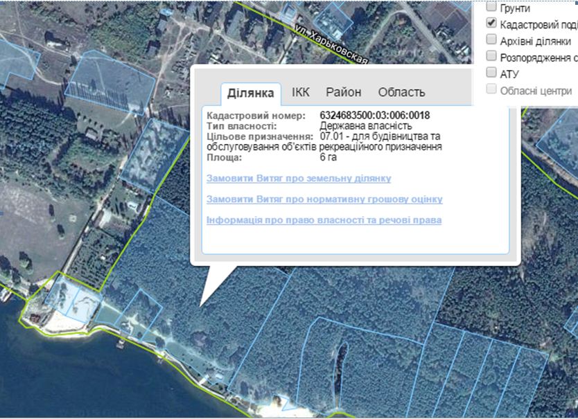Enable the Розпорядження layer checkbox
This screenshot has width=578, height=419.
click(491, 56)
